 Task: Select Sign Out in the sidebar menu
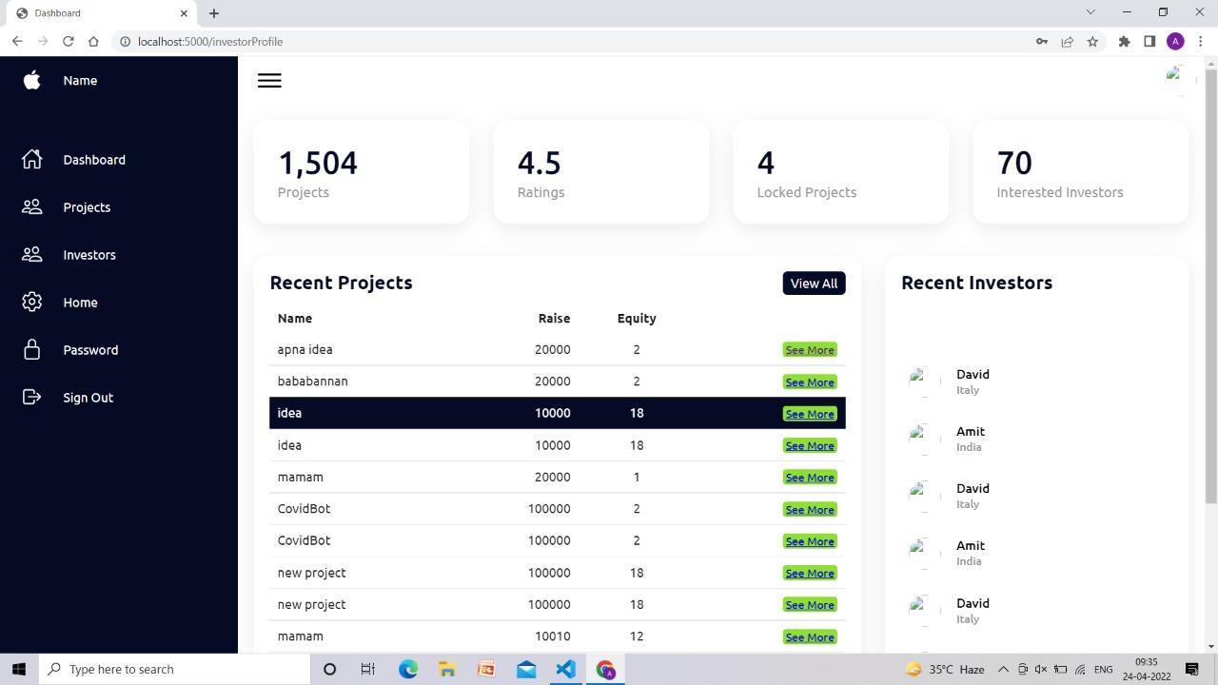point(88,398)
